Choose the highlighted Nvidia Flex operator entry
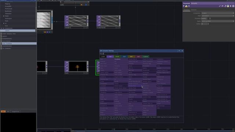235x132 pixels. [x=135, y=86]
